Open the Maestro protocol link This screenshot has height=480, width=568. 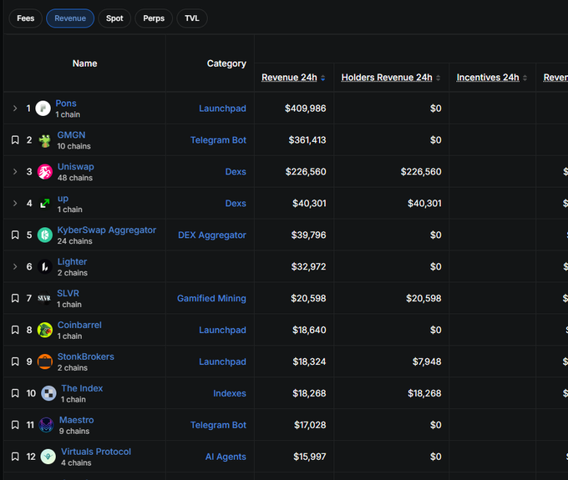tap(77, 420)
